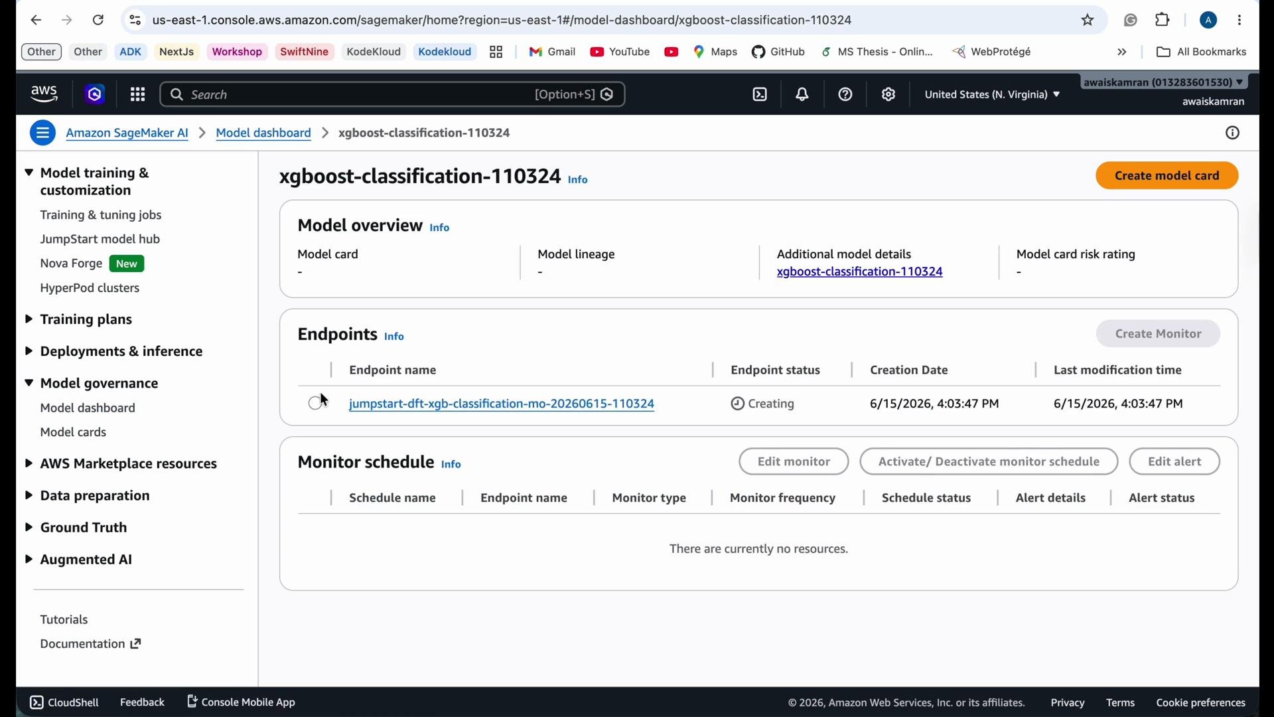Open the Amazon Q assistant icon in the AWS header
Image resolution: width=1274 pixels, height=717 pixels.
tap(95, 95)
